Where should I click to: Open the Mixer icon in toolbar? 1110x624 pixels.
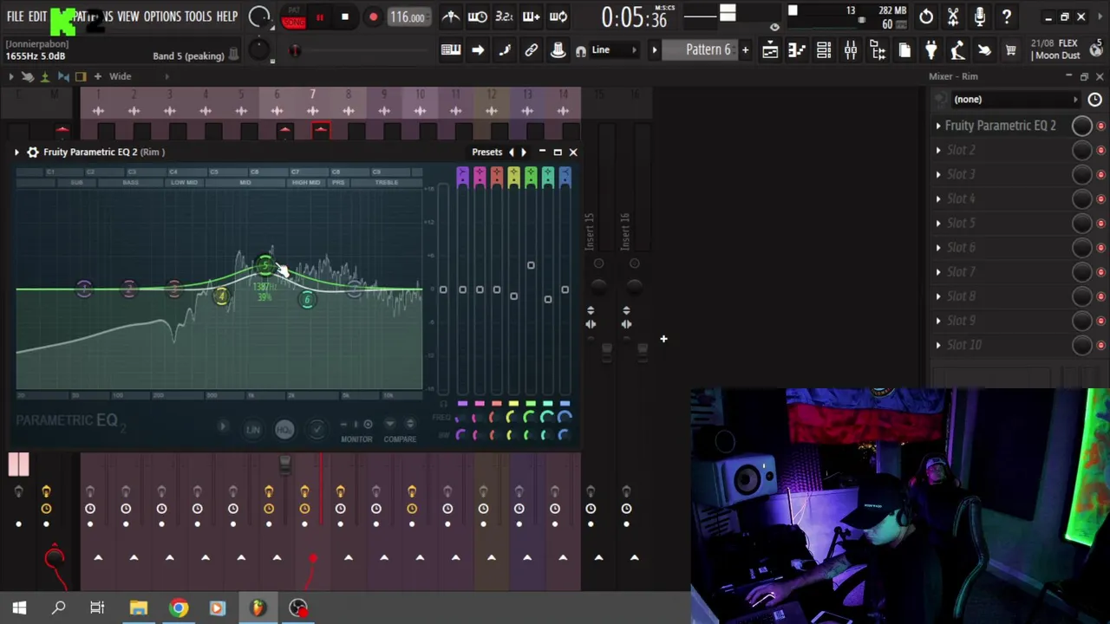pos(851,50)
